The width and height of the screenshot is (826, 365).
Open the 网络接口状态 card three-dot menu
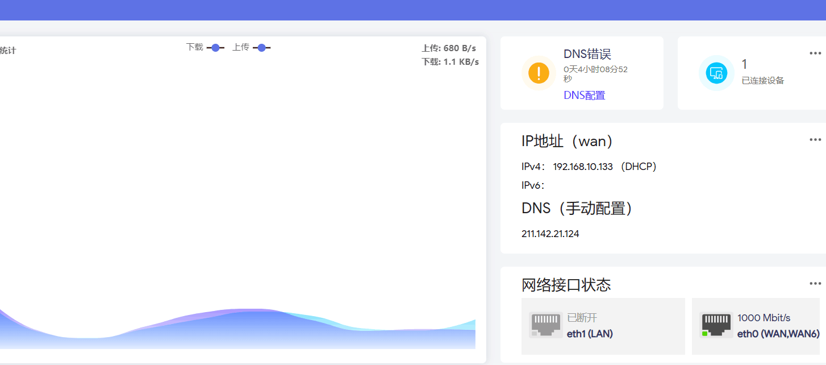click(x=815, y=283)
